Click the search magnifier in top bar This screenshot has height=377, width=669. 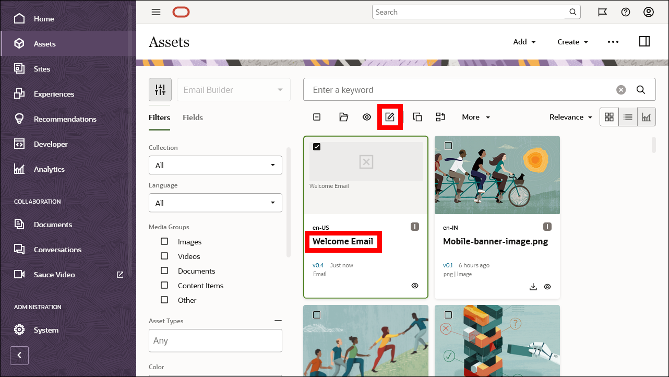[x=572, y=12]
